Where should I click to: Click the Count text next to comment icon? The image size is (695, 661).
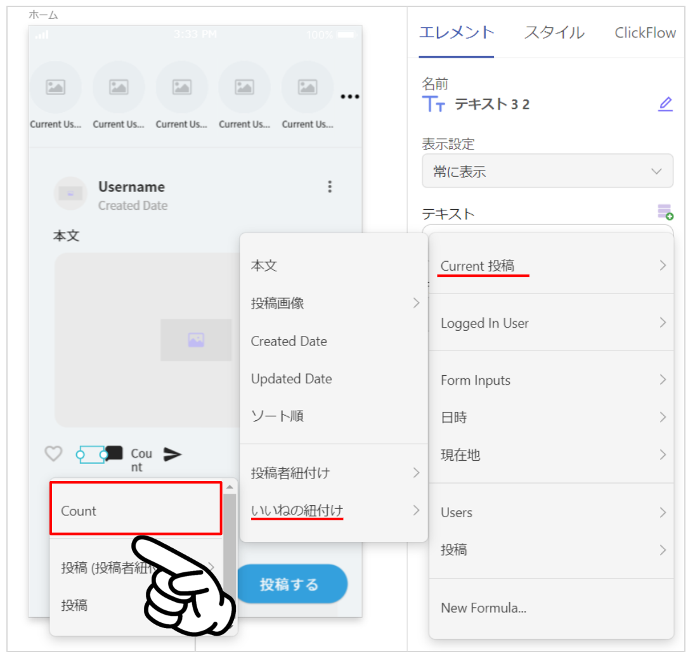click(x=141, y=460)
